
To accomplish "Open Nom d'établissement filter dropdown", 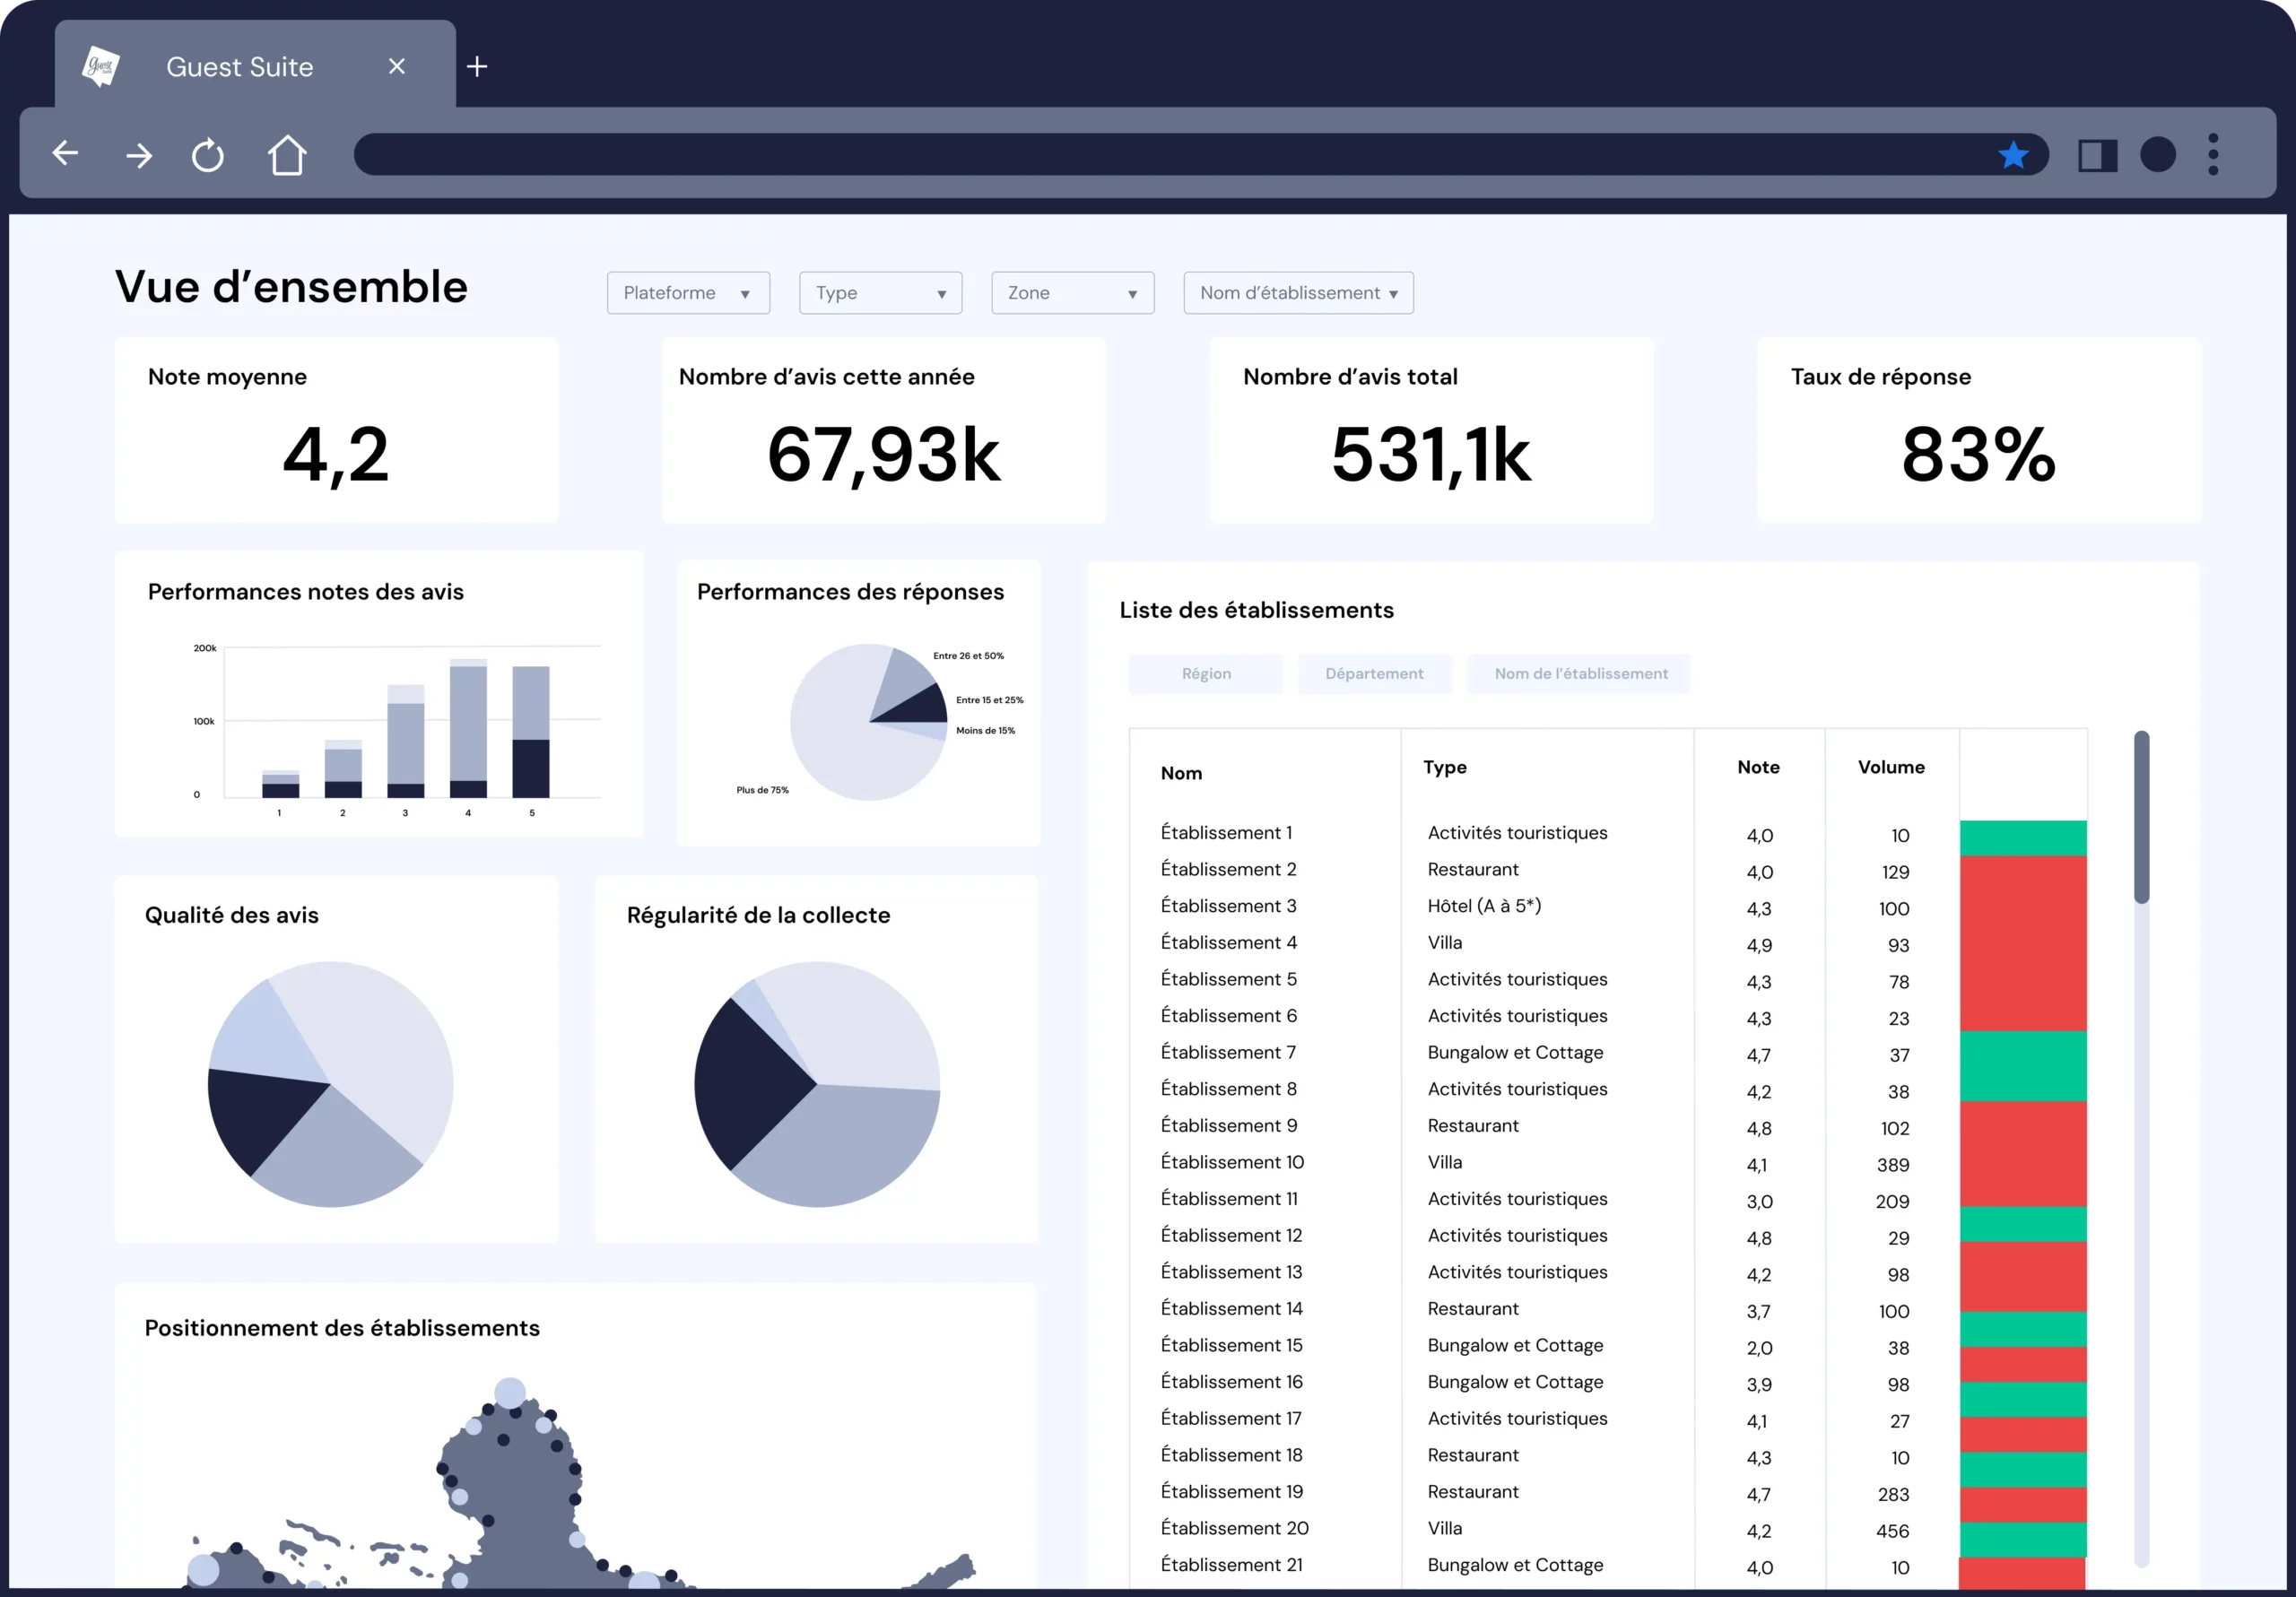I will tap(1298, 293).
